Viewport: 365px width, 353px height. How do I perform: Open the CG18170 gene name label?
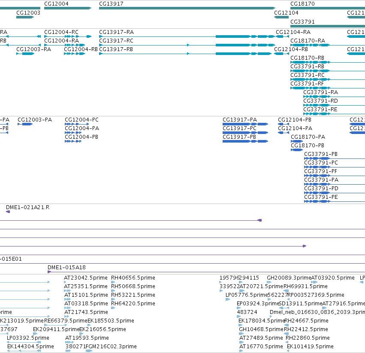point(303,4)
